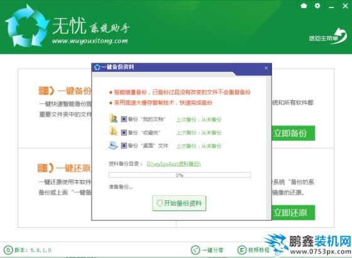Click the 一键备份 section orange icon
352x258 pixels.
pyautogui.click(x=46, y=91)
